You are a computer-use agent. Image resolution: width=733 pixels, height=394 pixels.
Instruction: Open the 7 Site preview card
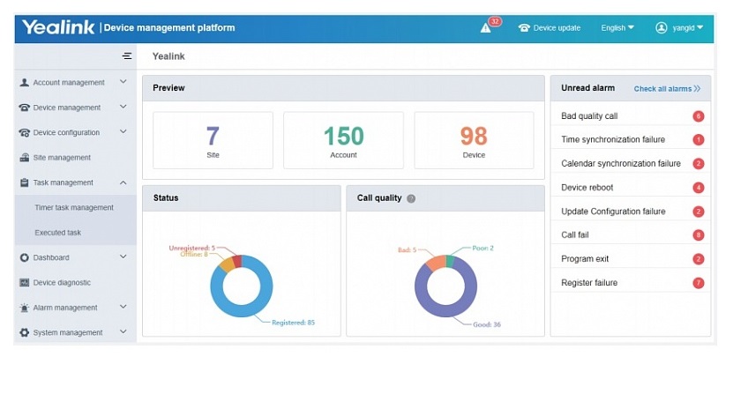(213, 140)
